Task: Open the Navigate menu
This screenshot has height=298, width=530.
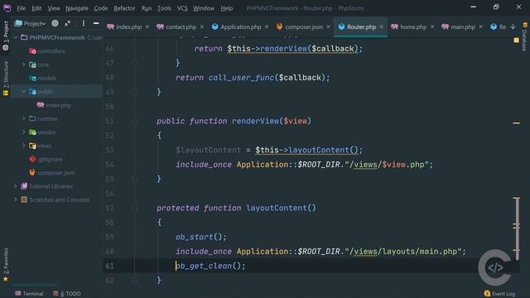Action: click(x=77, y=8)
